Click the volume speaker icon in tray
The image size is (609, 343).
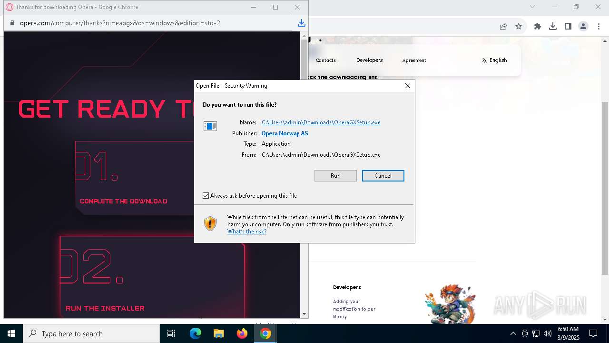(x=548, y=333)
